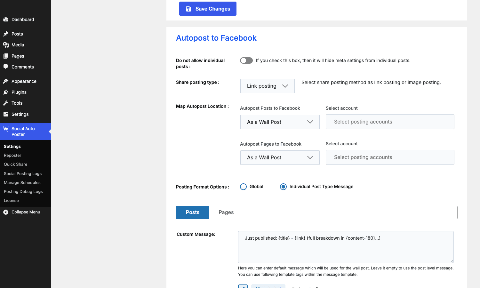Image resolution: width=480 pixels, height=288 pixels.
Task: Click Select posting accounts for Pages
Action: tap(390, 157)
